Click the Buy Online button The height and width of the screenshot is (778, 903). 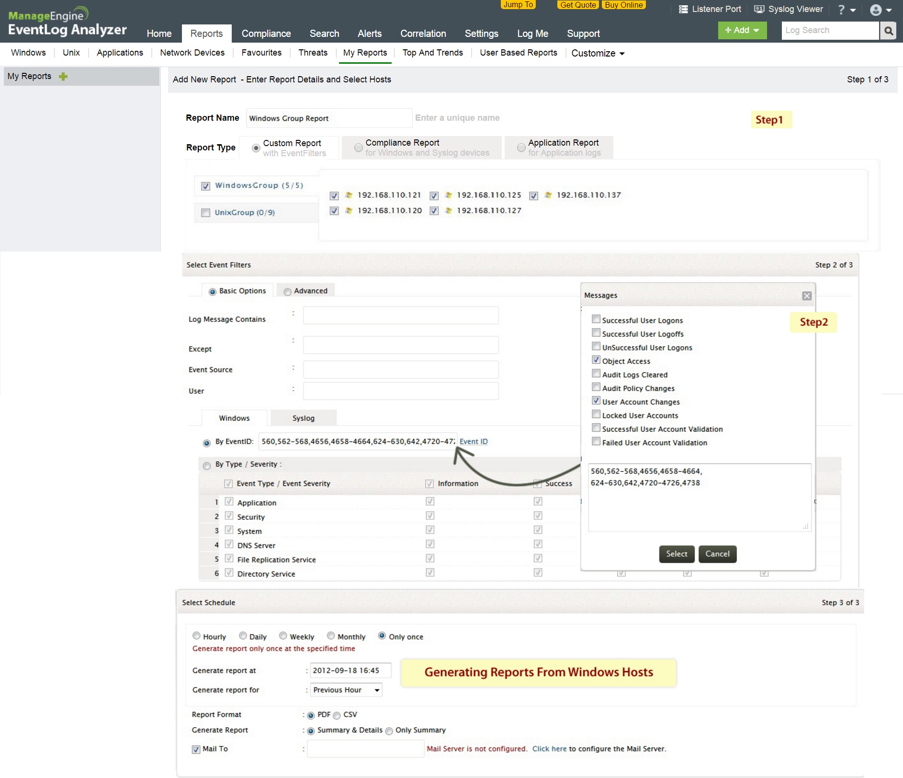pyautogui.click(x=623, y=5)
